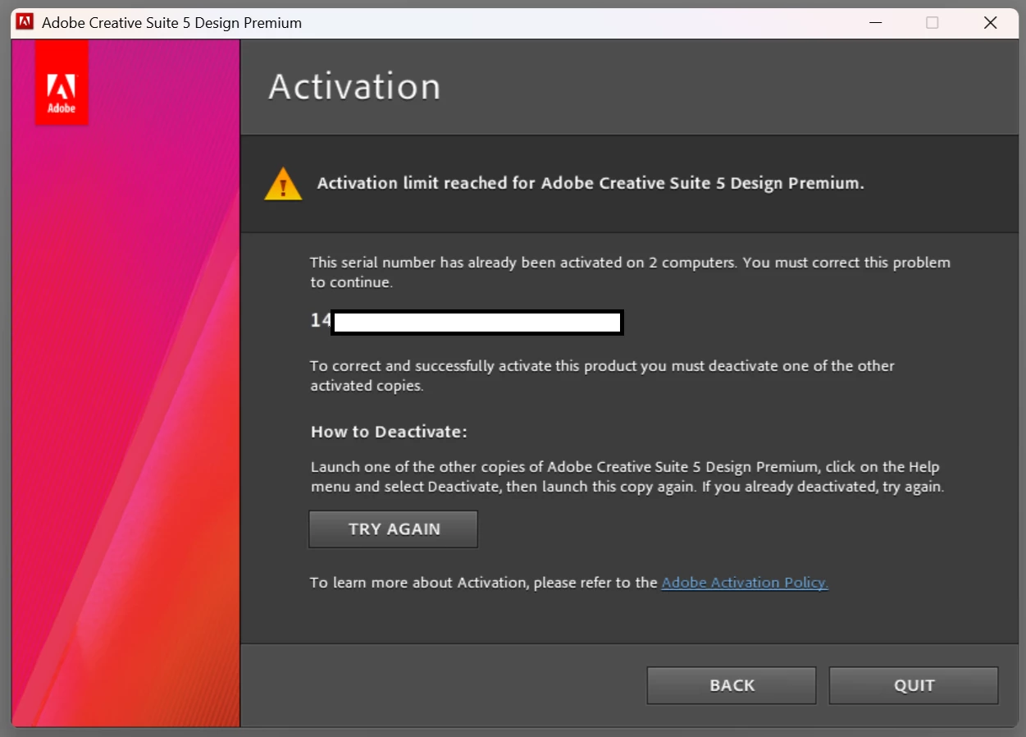1026x737 pixels.
Task: Click the 'Activation limit reached' message text
Action: [591, 183]
